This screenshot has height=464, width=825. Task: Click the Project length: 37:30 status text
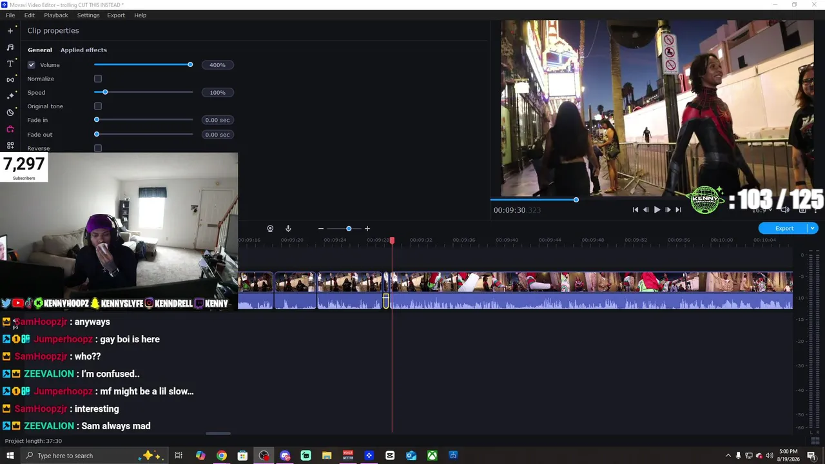(x=34, y=441)
